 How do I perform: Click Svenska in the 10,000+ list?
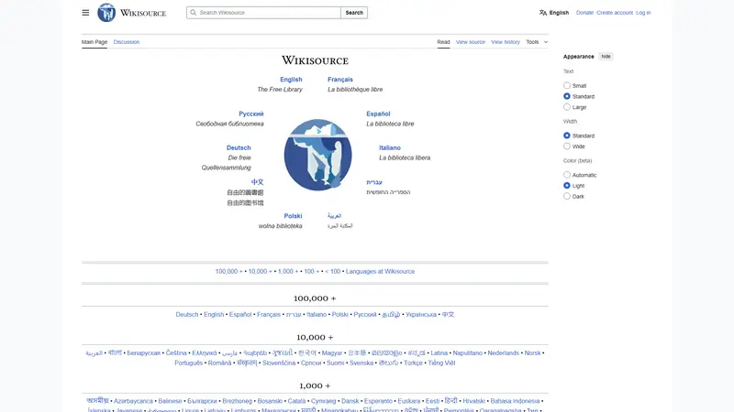361,363
